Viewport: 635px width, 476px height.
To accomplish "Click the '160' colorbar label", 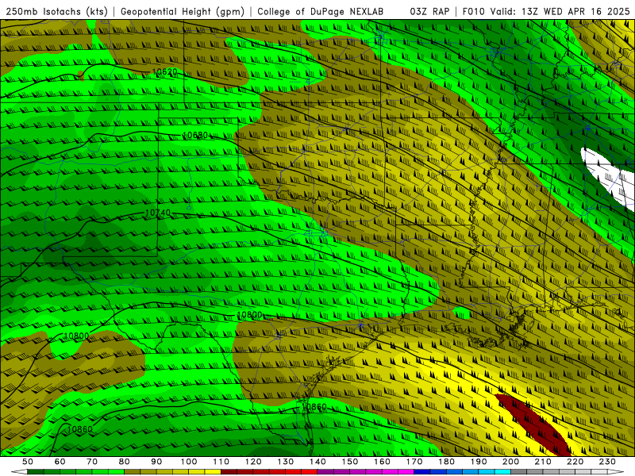I will 382,462.
